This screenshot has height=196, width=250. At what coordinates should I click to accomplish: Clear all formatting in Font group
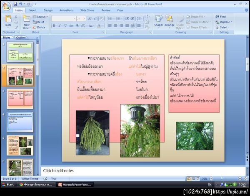(101, 19)
